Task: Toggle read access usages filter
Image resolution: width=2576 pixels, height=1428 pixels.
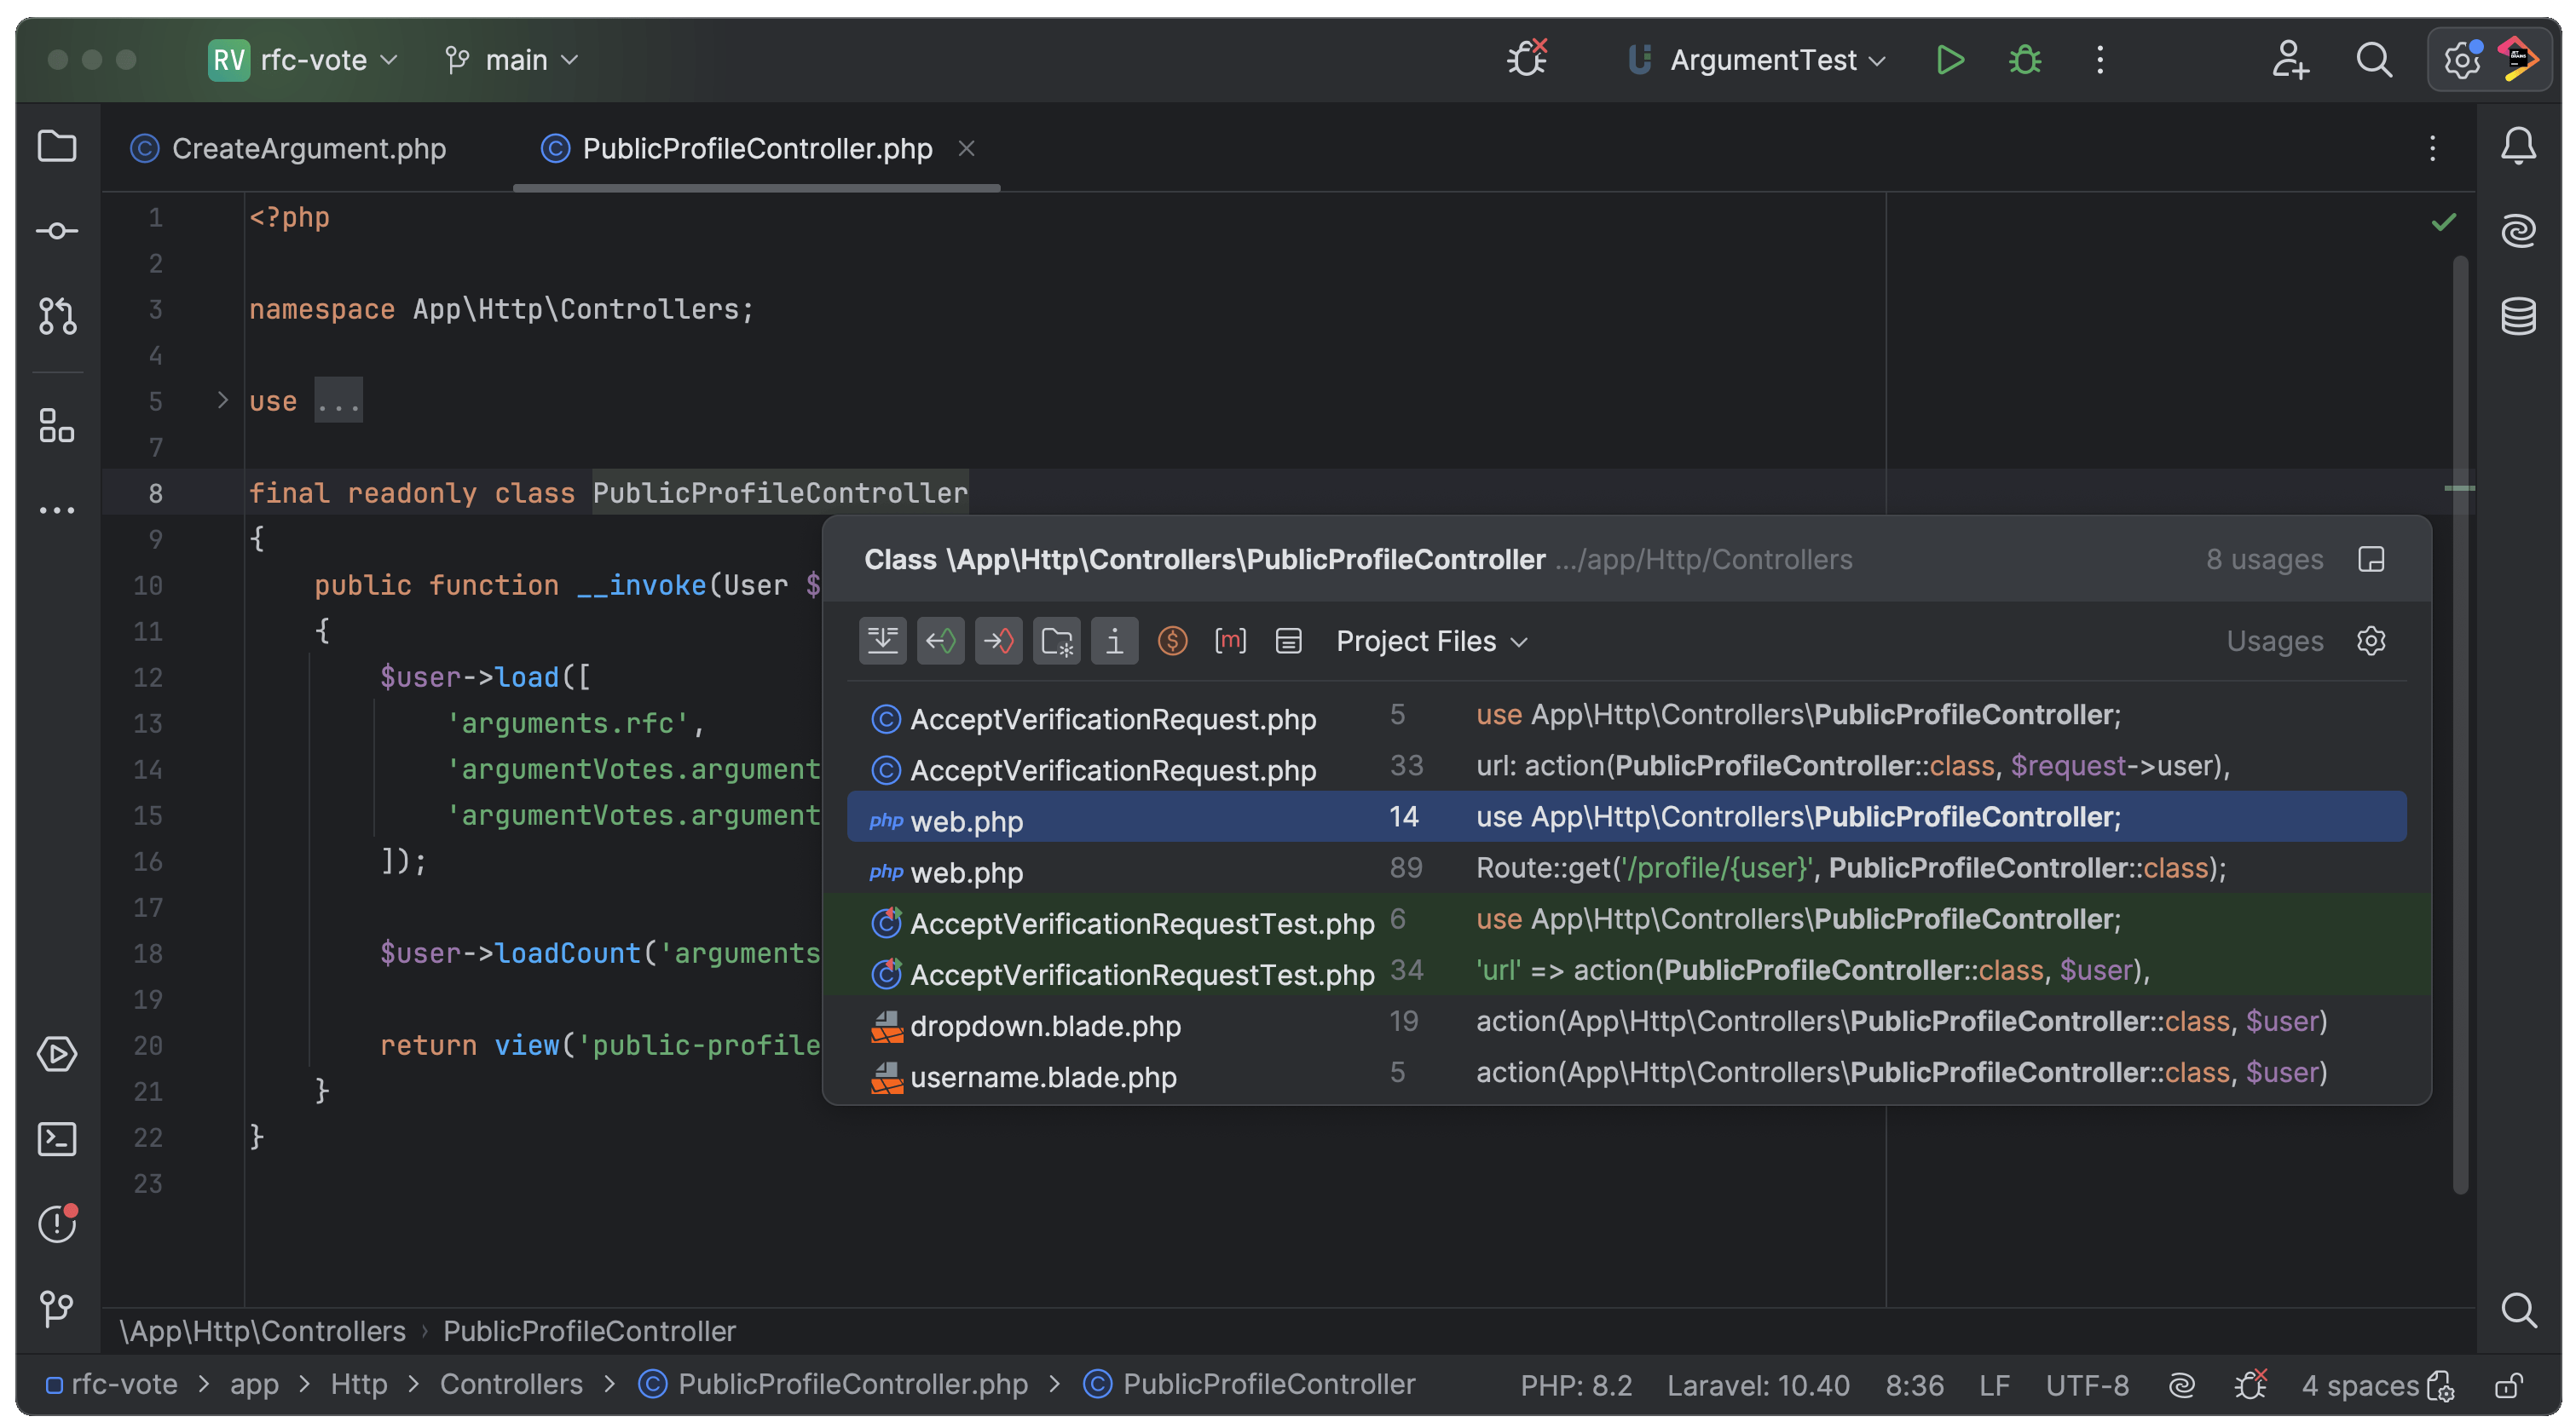Action: [x=940, y=641]
